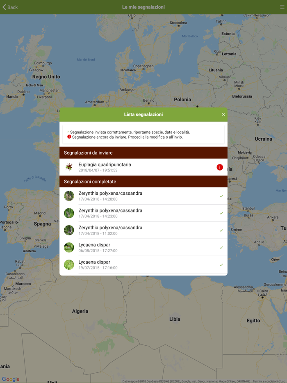Click Marocco label on the map
The height and width of the screenshot is (383, 287).
click(23, 284)
